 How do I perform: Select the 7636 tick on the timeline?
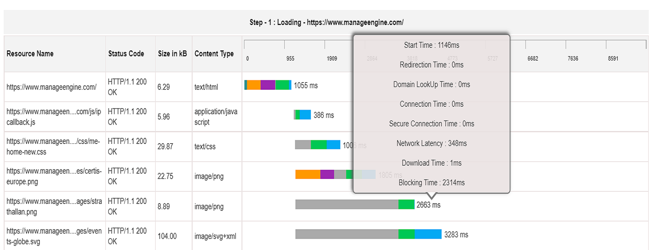click(572, 58)
